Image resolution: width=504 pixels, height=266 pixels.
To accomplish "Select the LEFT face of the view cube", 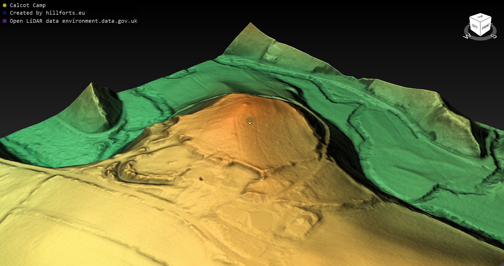I will click(x=475, y=26).
